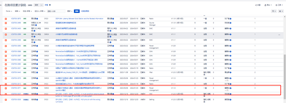Expand the 更多 more filters dropdown

point(70,11)
